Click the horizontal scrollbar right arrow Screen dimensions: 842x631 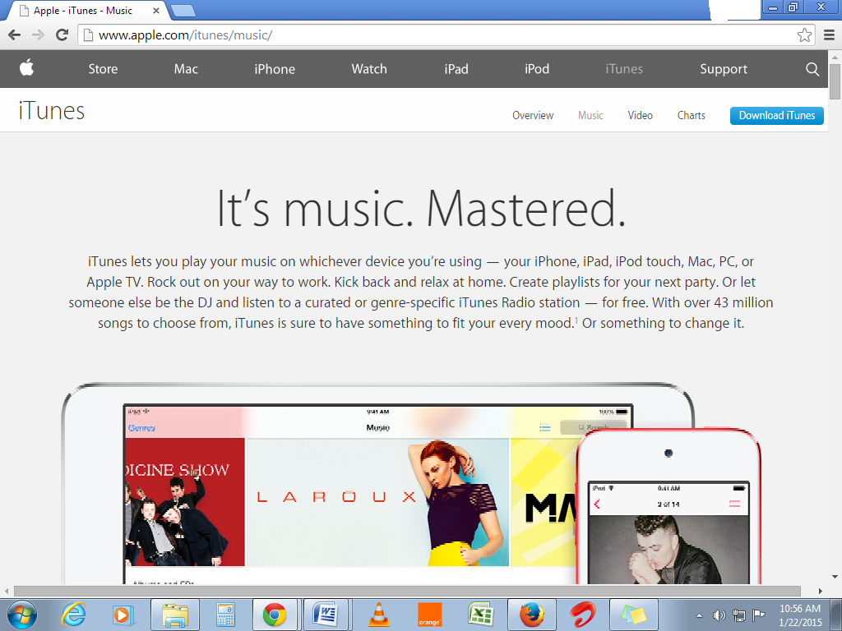(x=820, y=591)
